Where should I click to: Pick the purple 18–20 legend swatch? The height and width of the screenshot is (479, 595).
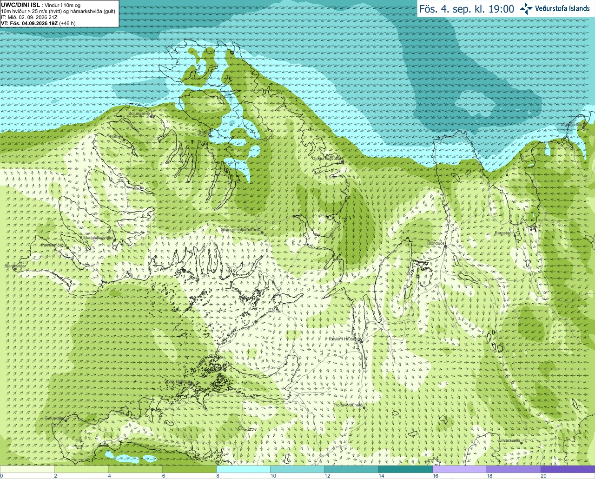pos(513,469)
